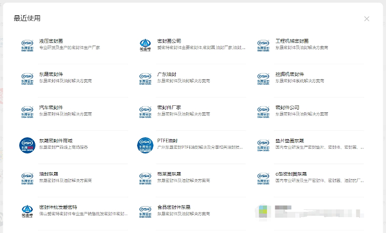Open the PTFE油封 title
The height and width of the screenshot is (233, 386).
167,141
